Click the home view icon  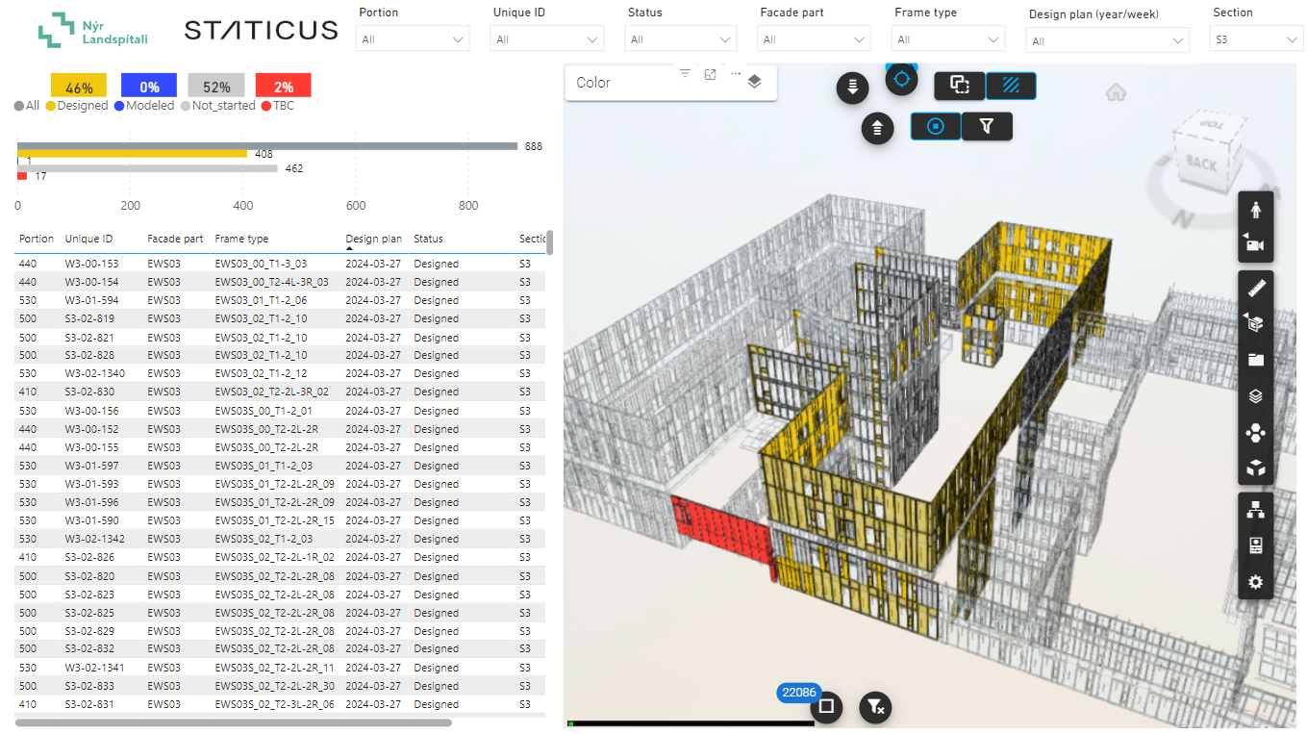[x=1116, y=92]
